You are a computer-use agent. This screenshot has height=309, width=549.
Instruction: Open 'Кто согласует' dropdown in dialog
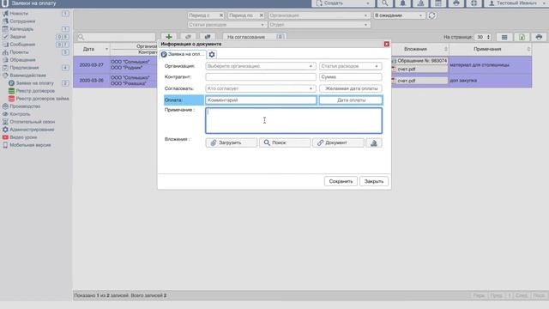[261, 88]
